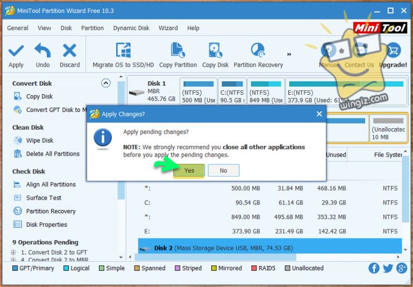Select the 849 MB NTFS partition block
Viewport: 413px width, 287px height.
(x=266, y=92)
